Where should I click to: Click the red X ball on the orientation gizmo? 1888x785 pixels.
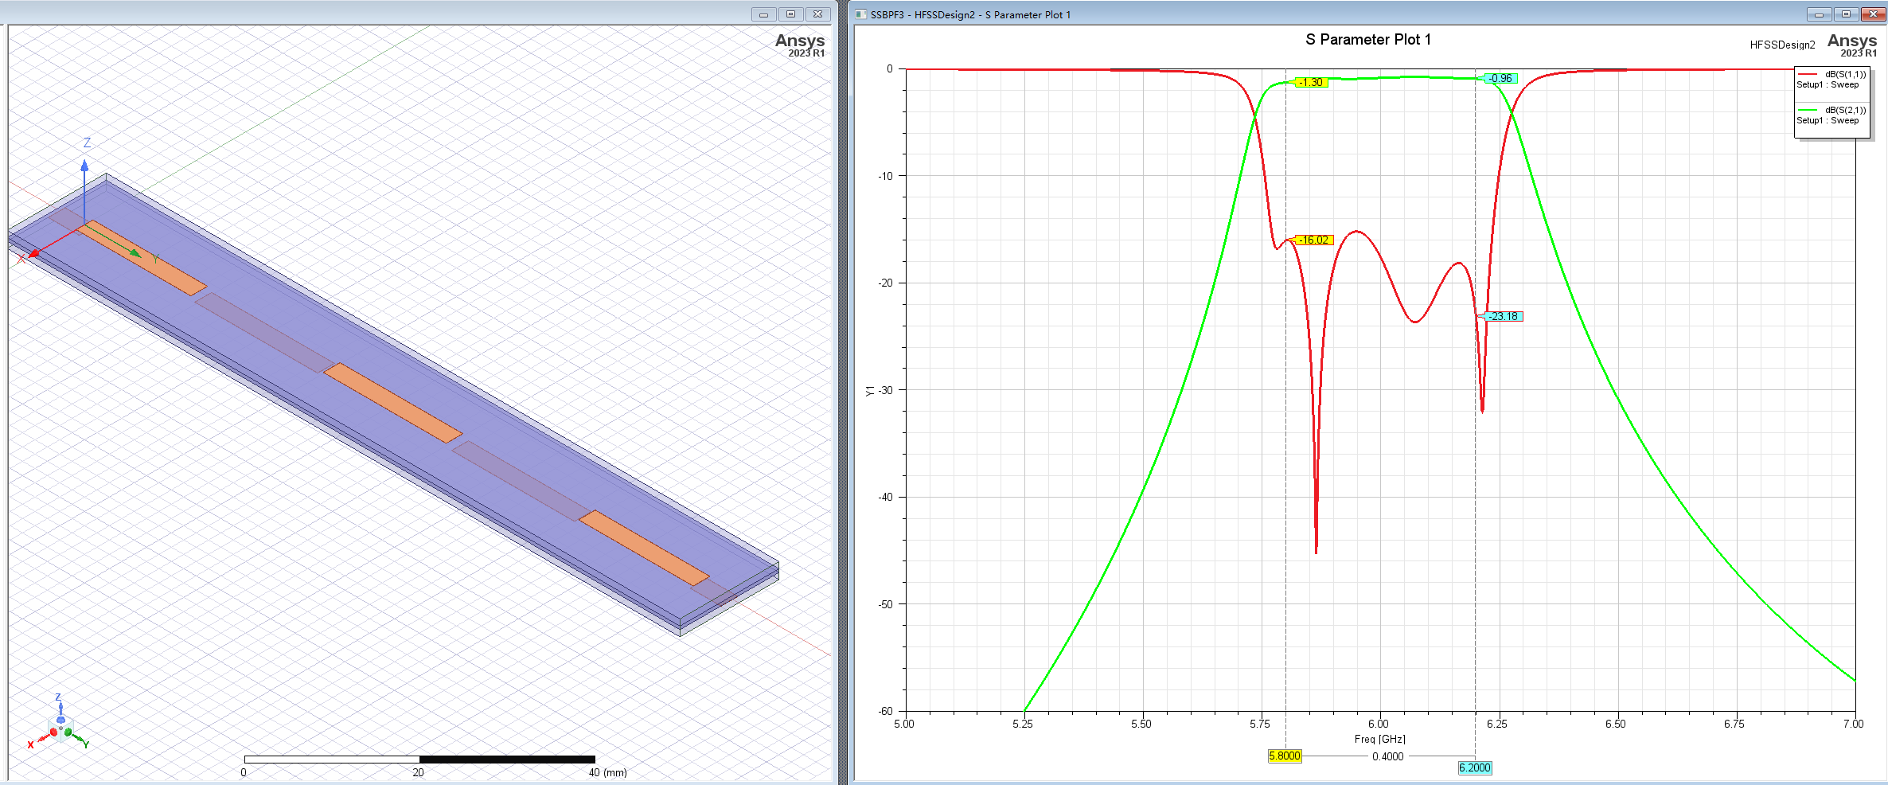(x=53, y=732)
